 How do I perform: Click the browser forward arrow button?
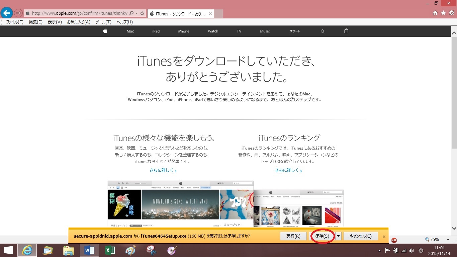click(18, 13)
